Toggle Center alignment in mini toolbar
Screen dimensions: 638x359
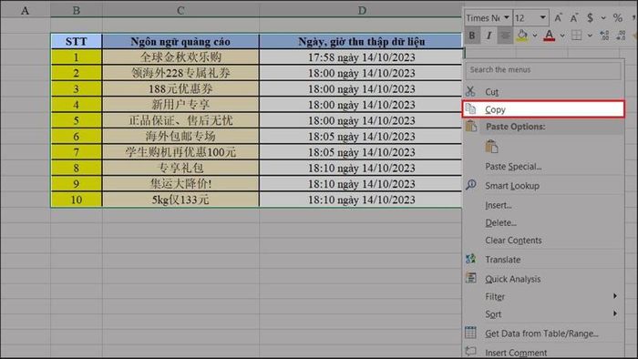coord(505,36)
